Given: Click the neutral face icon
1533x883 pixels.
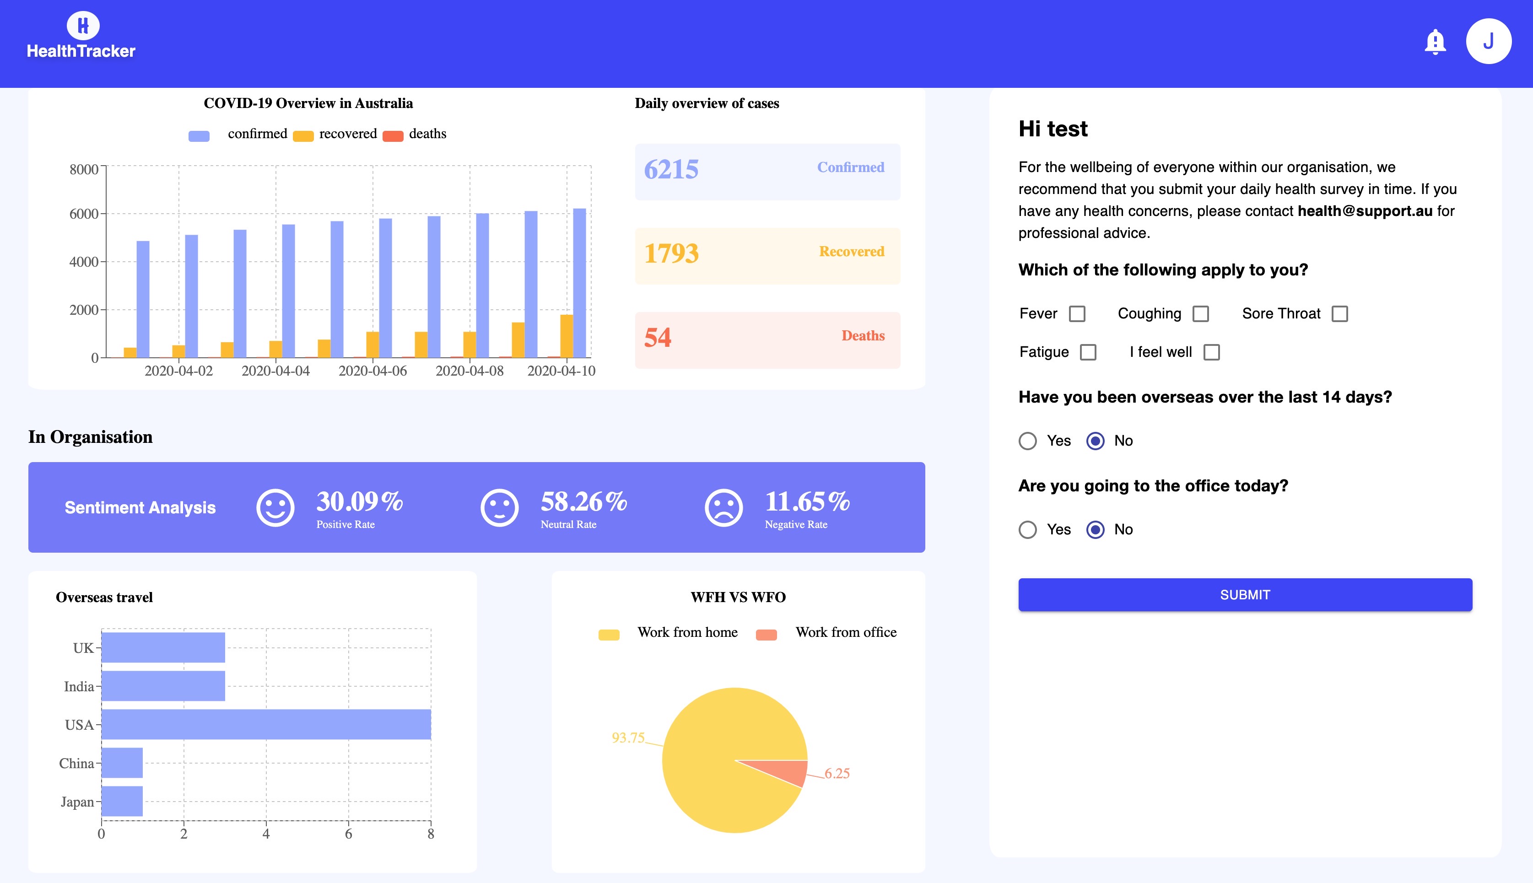Looking at the screenshot, I should [499, 507].
